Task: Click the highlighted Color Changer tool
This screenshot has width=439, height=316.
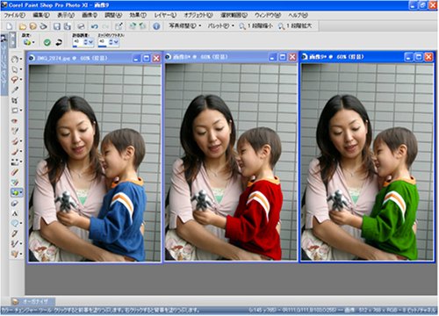Action: pos(15,192)
